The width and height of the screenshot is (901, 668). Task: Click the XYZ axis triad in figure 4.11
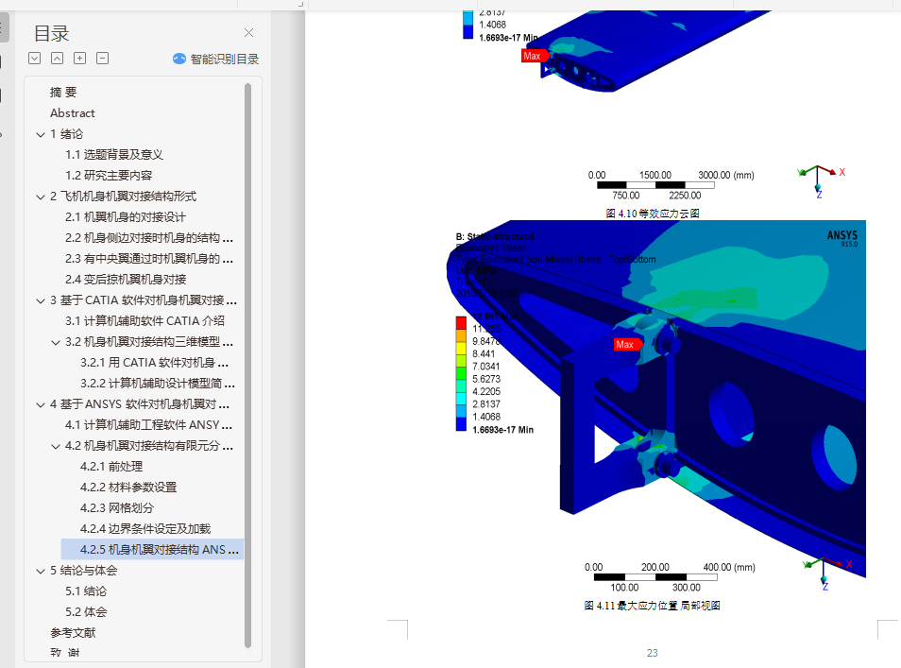click(826, 573)
